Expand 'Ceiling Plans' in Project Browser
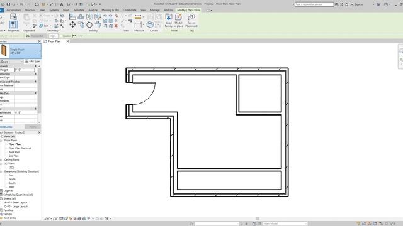This screenshot has height=226, width=403. (1, 159)
